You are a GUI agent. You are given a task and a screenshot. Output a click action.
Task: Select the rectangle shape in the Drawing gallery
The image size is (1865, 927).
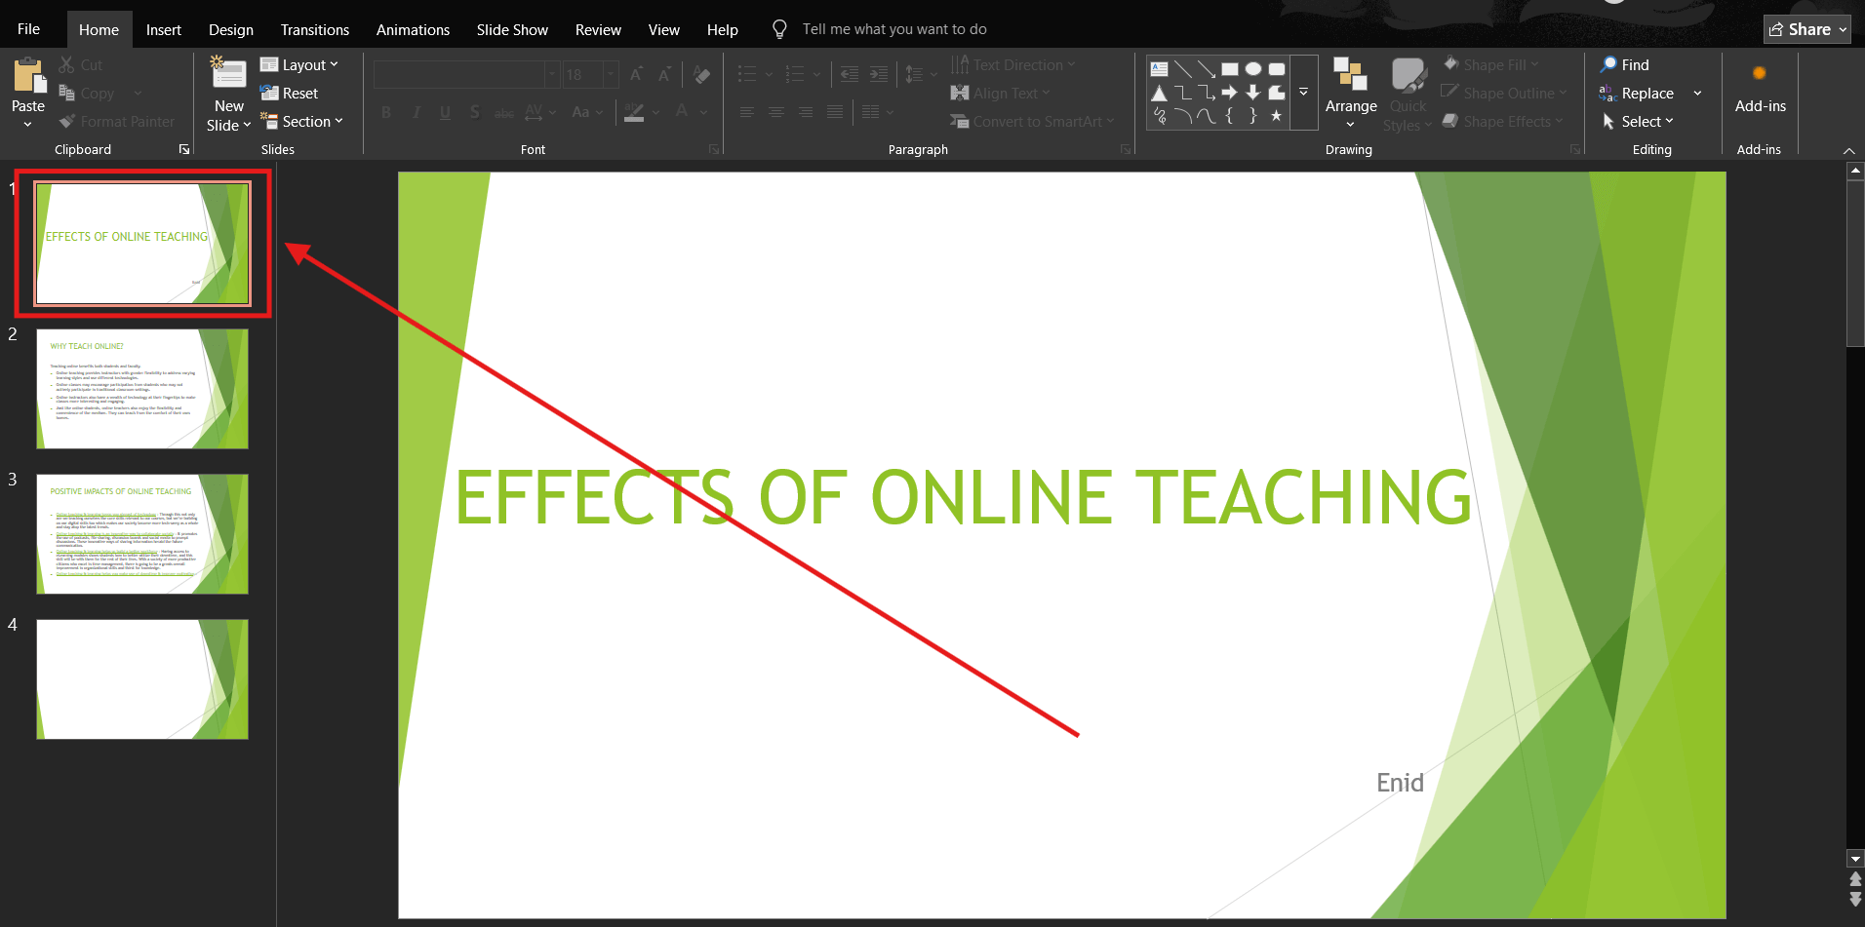[x=1231, y=69]
